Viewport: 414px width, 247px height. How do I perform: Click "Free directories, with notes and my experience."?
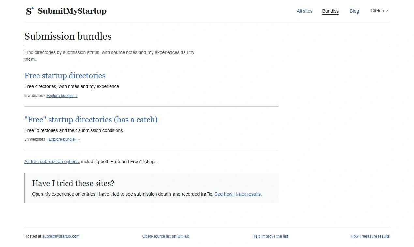72,86
